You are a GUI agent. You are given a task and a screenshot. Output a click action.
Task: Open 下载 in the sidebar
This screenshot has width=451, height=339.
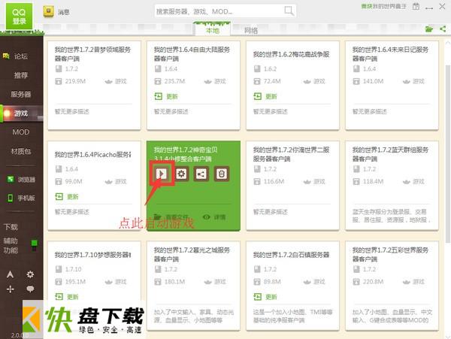click(x=11, y=227)
